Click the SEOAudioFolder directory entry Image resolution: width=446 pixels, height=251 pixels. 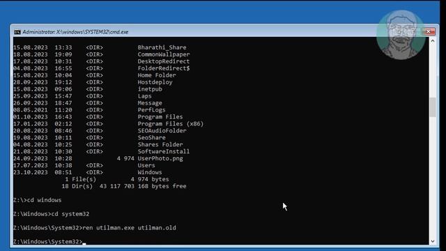(162, 130)
